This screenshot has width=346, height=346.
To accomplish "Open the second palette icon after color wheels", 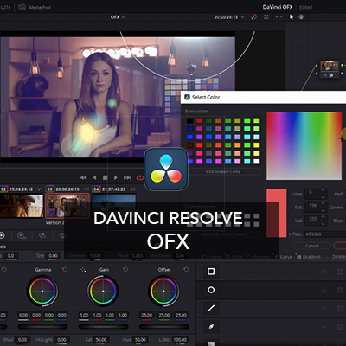I will point(22,235).
